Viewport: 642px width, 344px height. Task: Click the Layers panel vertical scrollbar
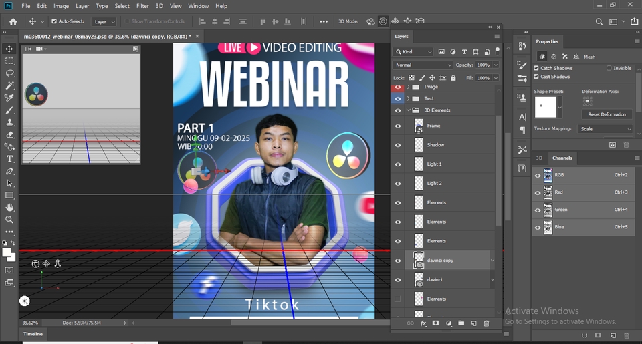point(498,170)
